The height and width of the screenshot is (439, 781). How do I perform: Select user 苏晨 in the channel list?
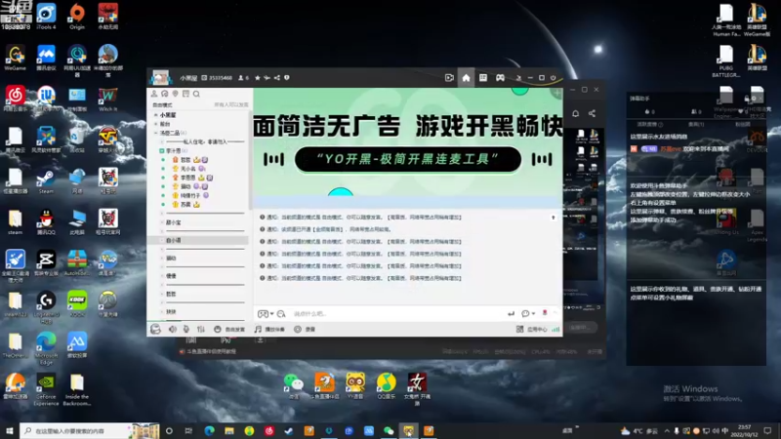click(x=185, y=205)
